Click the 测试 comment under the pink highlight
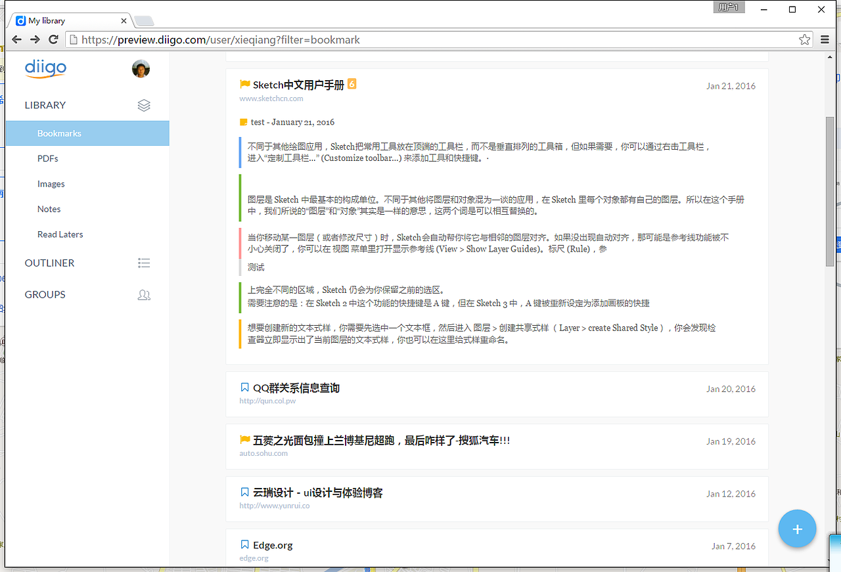This screenshot has height=572, width=841. click(x=256, y=267)
